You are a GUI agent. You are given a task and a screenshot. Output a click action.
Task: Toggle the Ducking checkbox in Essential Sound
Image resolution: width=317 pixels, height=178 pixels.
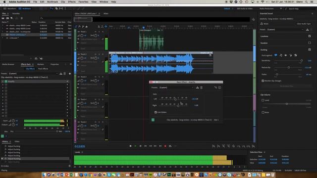(x=310, y=49)
